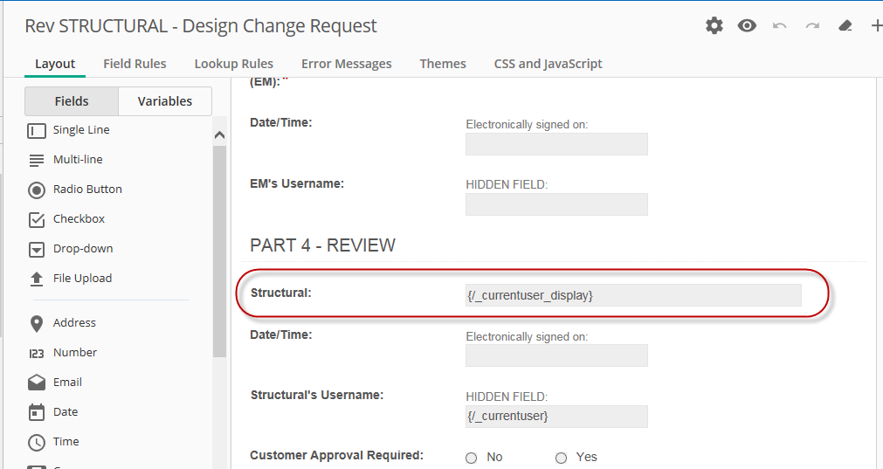Image resolution: width=883 pixels, height=469 pixels.
Task: Select the Single Line field icon
Action: [x=37, y=131]
